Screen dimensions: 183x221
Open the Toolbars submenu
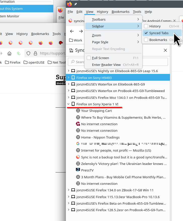(x=113, y=19)
